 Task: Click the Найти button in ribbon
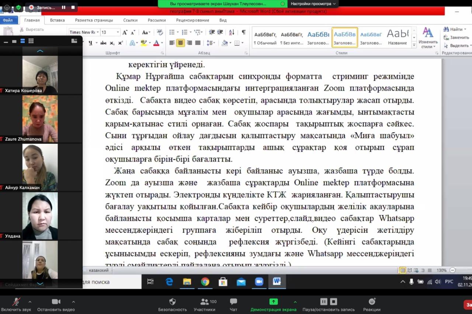coord(453,29)
